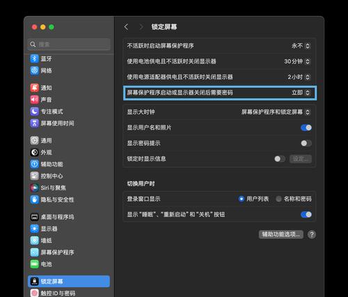Open 通知 settings pane
This screenshot has width=348, height=297.
(69, 88)
